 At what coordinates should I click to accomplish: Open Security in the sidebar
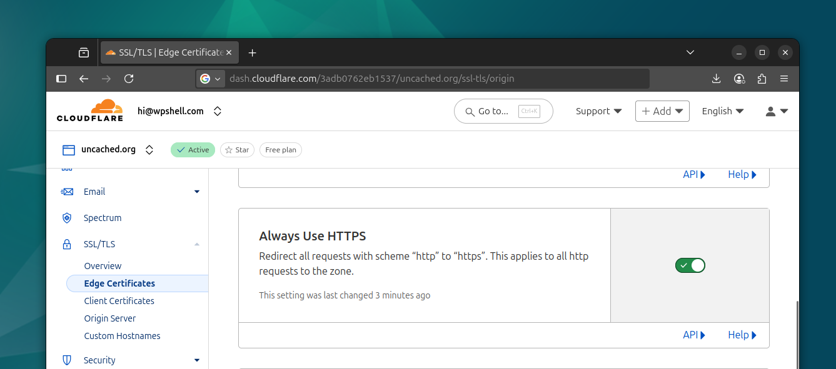99,360
